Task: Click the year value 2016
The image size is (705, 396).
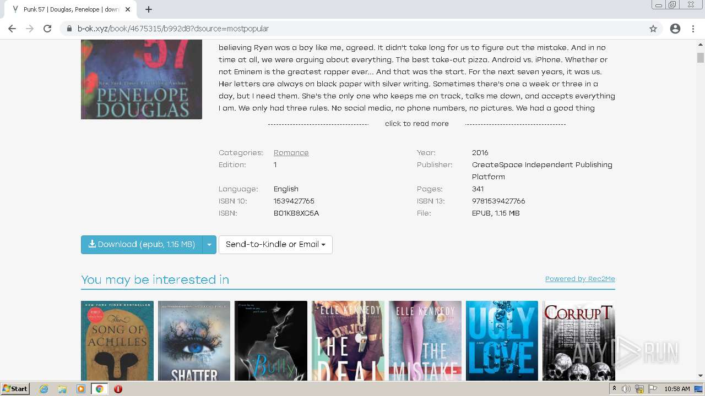Action: click(x=480, y=153)
